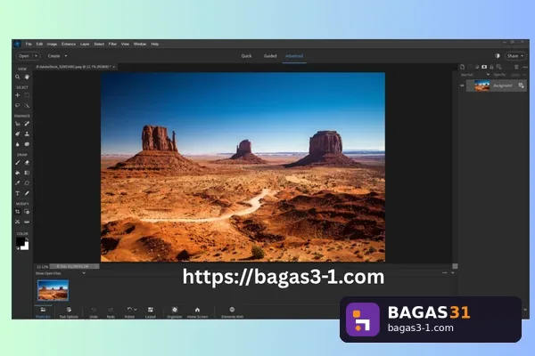Toggle light or dark interface mode icon
This screenshot has width=535, height=356.
498,56
